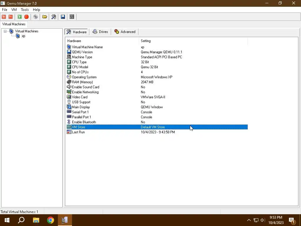This screenshot has height=226, width=301.
Task: Start the VM with the green play icon
Action: click(x=20, y=17)
